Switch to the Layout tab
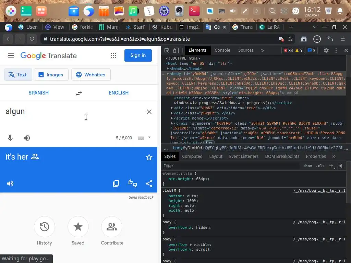 click(x=216, y=156)
